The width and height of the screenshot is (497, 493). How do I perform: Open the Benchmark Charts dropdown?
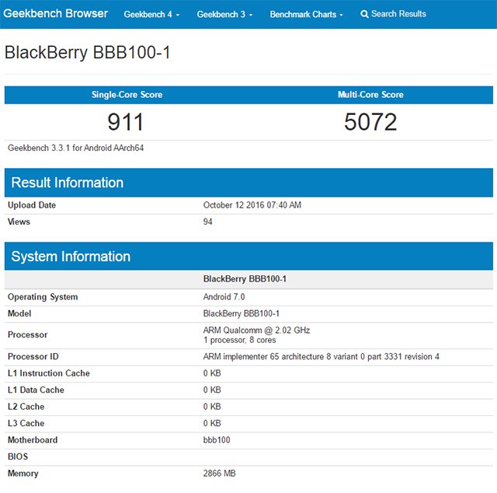click(x=306, y=14)
